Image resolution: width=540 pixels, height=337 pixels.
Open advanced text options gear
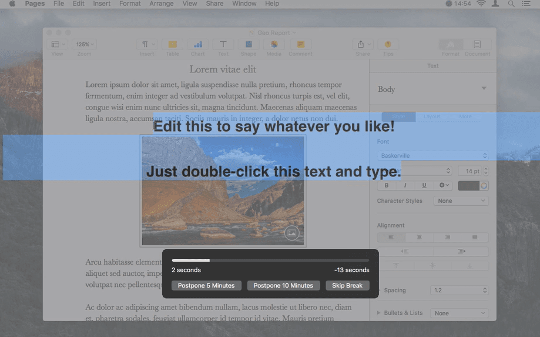444,185
